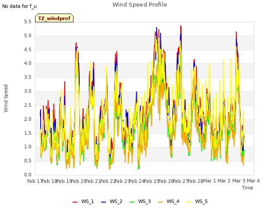Image resolution: width=280 pixels, height=210 pixels.
Task: Toggle the WS_2 legend entry
Action: coord(112,201)
